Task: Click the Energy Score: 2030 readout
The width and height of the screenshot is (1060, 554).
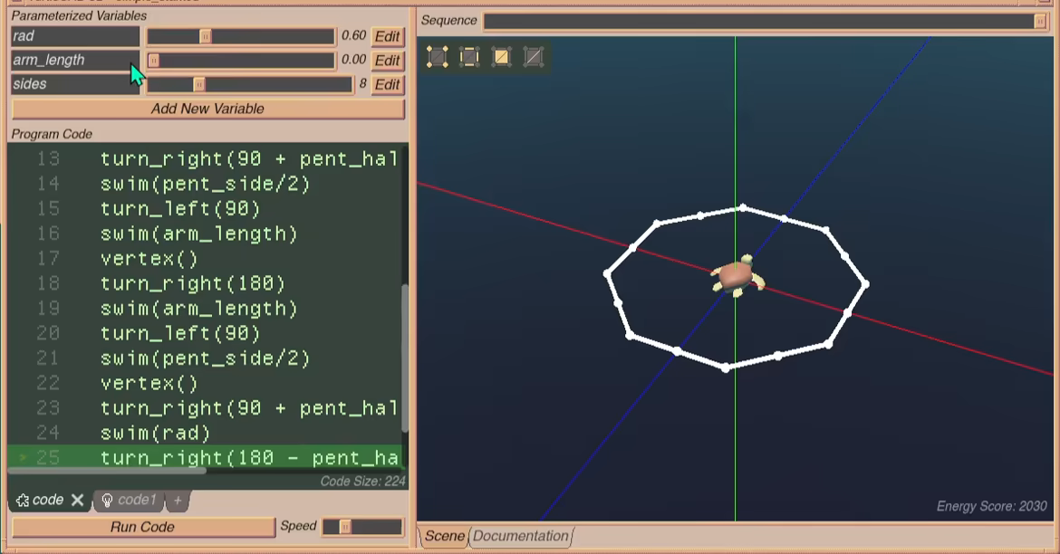Action: pos(991,507)
